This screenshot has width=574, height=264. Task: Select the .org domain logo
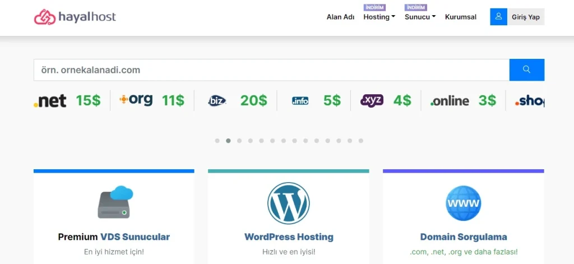click(x=136, y=100)
